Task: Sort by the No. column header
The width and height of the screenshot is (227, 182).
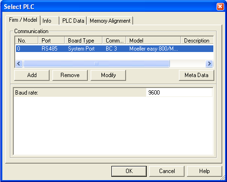Action: 26,41
